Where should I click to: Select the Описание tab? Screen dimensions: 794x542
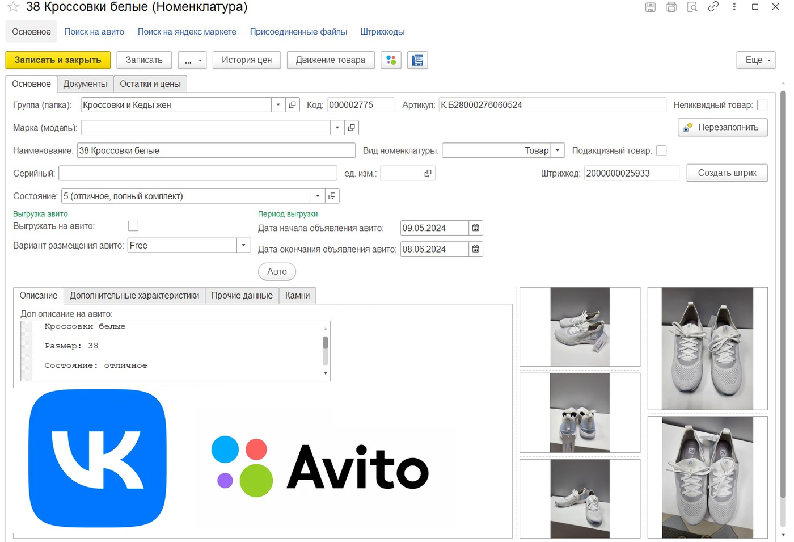39,296
